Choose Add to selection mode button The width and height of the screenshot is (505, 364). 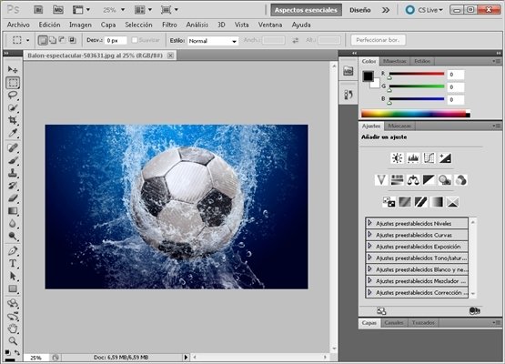pos(53,40)
